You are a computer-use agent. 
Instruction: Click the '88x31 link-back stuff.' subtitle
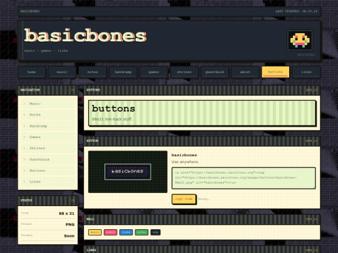coord(112,119)
